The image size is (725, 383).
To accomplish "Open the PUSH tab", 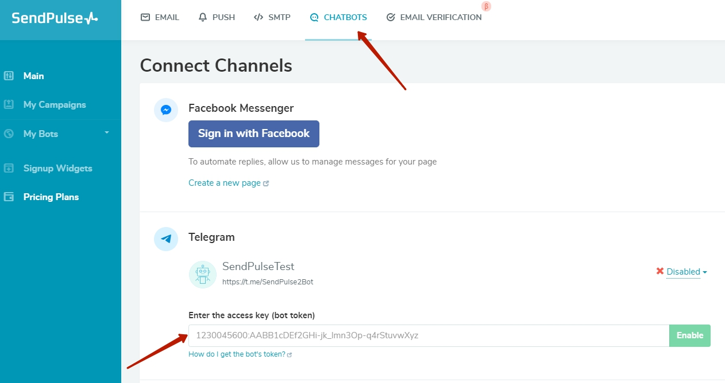I will point(223,17).
